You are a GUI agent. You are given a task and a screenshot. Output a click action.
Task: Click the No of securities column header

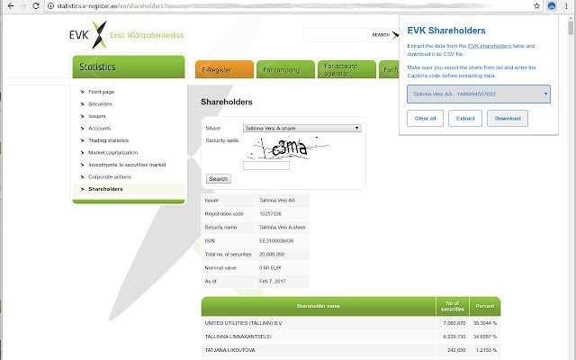pyautogui.click(x=453, y=306)
